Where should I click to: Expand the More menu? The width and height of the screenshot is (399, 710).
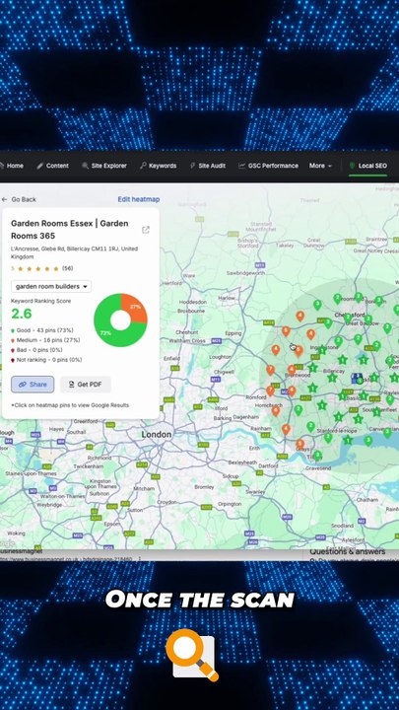tap(320, 166)
